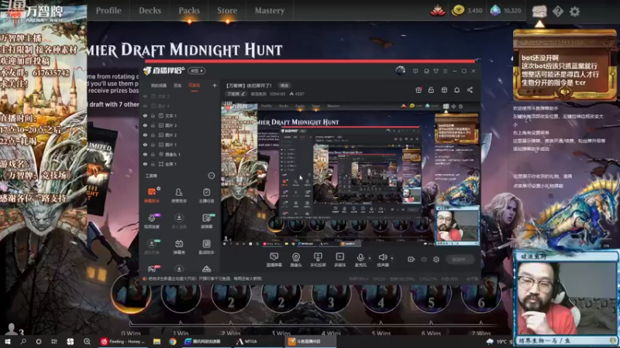Open the notification bell in stream header

pos(456,90)
